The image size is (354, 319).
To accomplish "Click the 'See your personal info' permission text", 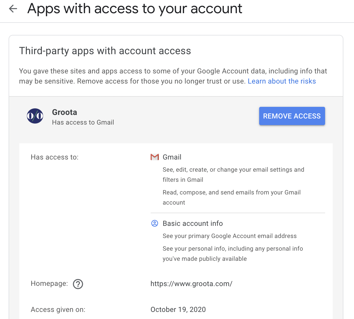I will tap(233, 253).
